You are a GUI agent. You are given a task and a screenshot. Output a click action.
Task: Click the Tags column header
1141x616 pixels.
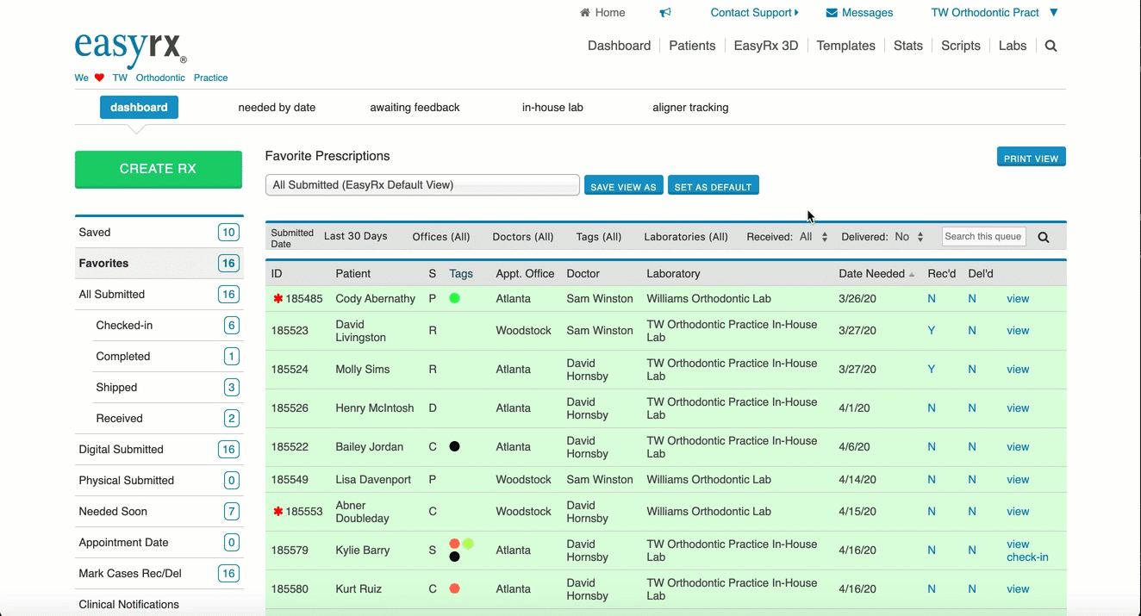(461, 274)
